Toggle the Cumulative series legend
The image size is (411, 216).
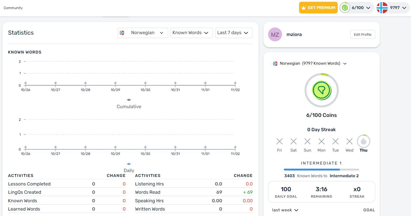[129, 103]
